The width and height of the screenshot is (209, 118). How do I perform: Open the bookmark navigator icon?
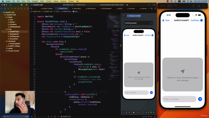pyautogui.click(x=8, y=9)
